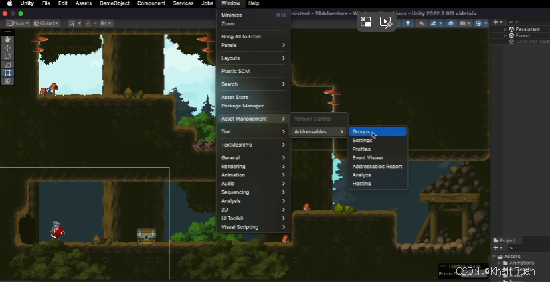
Task: Select the Move tool
Action: [7, 48]
